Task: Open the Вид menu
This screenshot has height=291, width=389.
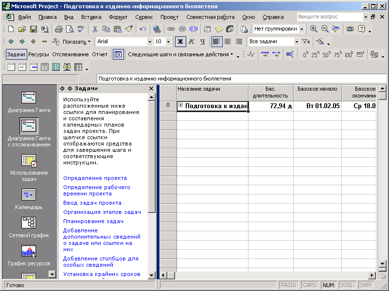Action: [x=69, y=17]
